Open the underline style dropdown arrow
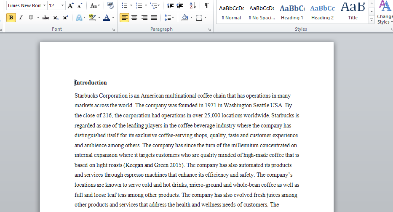This screenshot has height=212, width=393. 38,18
